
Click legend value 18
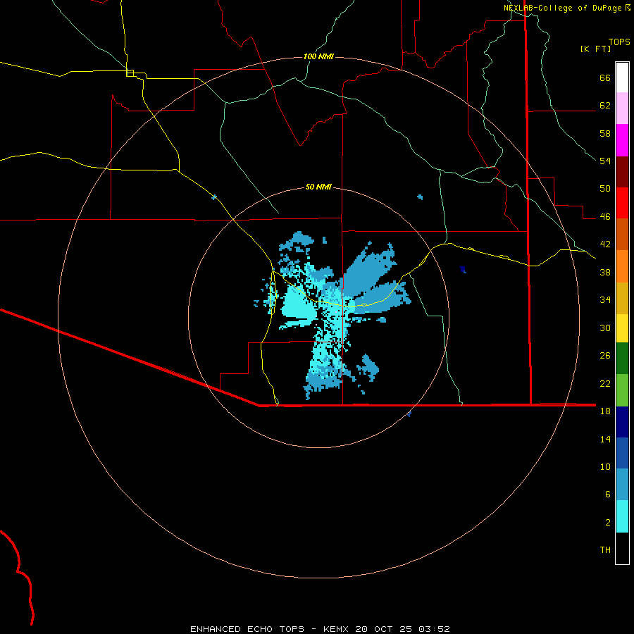(605, 411)
